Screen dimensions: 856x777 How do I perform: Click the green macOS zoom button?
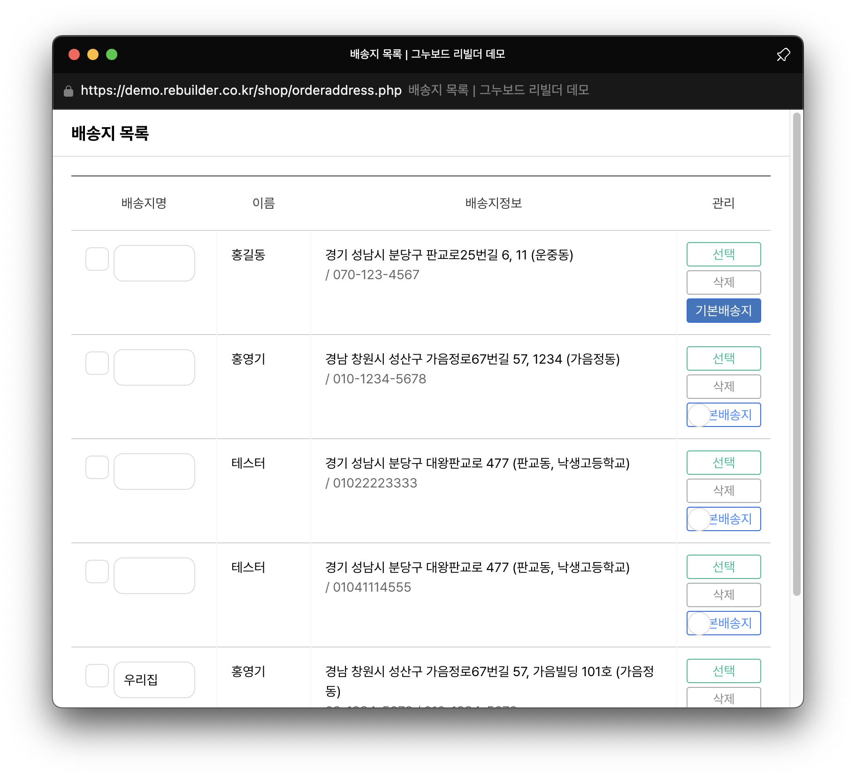(x=112, y=54)
